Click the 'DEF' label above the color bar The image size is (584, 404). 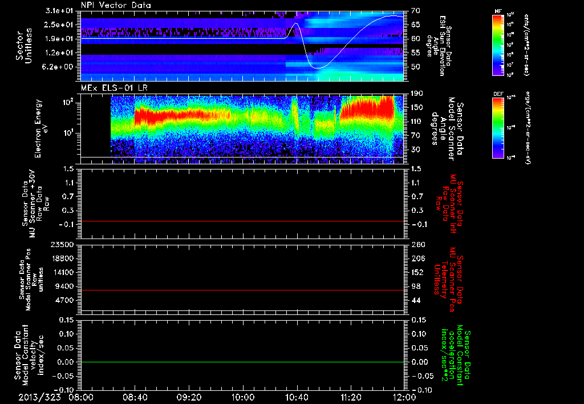click(x=498, y=94)
